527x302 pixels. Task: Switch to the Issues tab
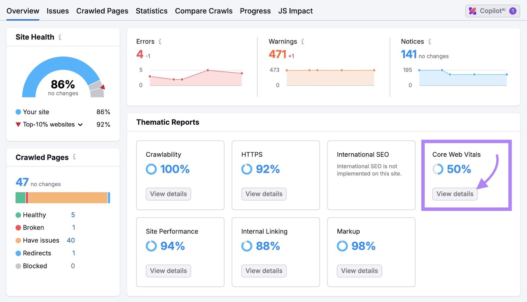[58, 11]
